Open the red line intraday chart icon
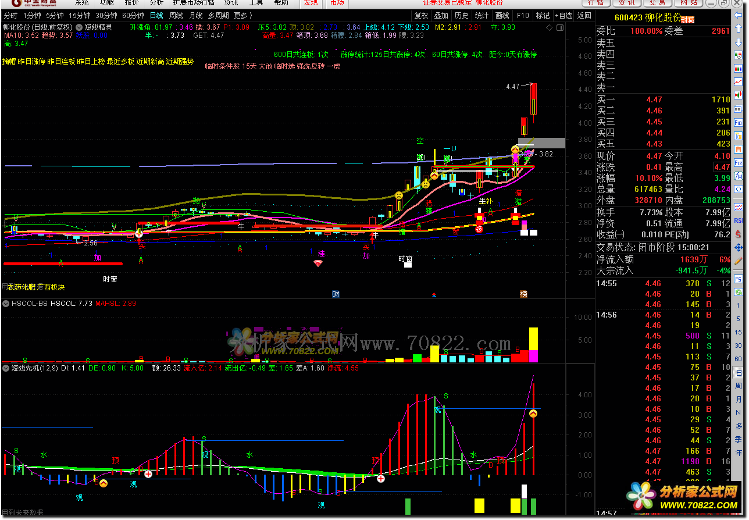Image resolution: width=749 pixels, height=520 pixels. (x=738, y=81)
